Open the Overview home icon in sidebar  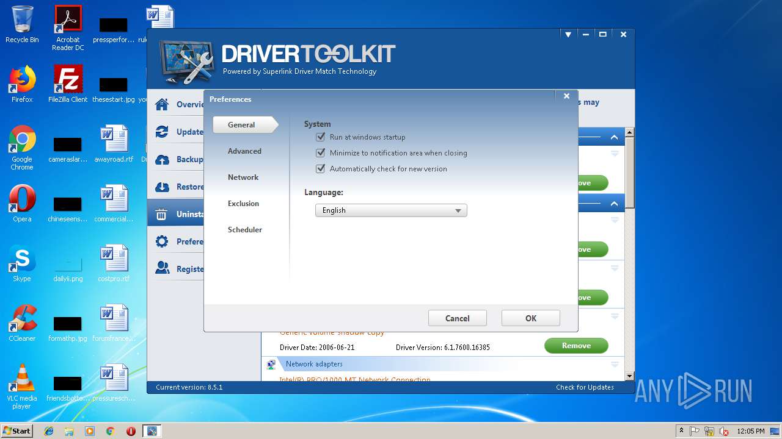pos(162,104)
